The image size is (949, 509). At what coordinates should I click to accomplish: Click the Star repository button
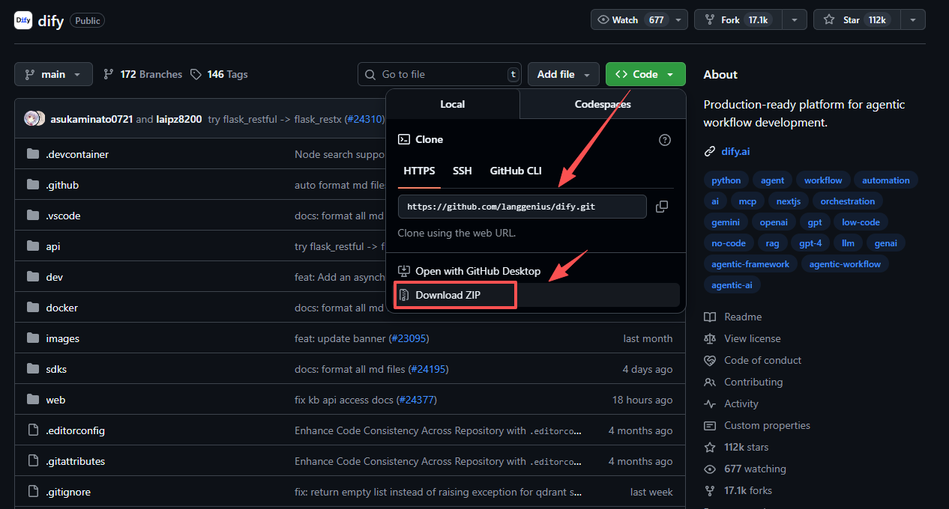point(858,20)
